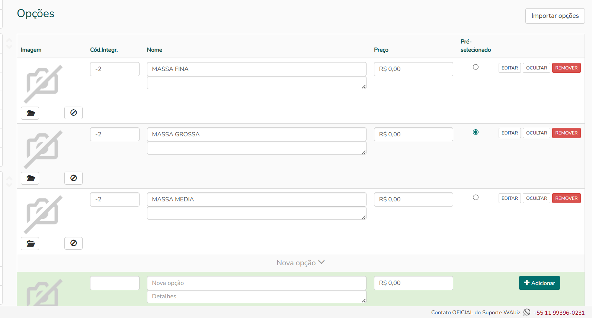Click the MASSA FINA no-photo placeholder
Viewport: 592px width, 318px height.
click(43, 84)
